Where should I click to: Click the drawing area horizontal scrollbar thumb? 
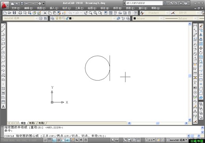pyautogui.click(x=158, y=123)
